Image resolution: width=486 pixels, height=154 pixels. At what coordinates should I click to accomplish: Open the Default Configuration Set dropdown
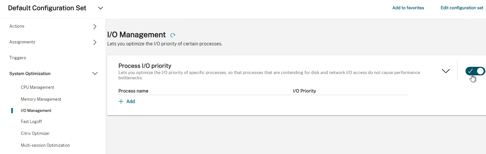pyautogui.click(x=101, y=8)
